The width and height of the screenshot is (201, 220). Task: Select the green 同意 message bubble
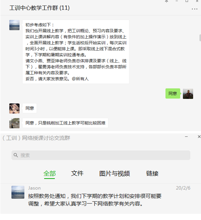click(x=173, y=94)
